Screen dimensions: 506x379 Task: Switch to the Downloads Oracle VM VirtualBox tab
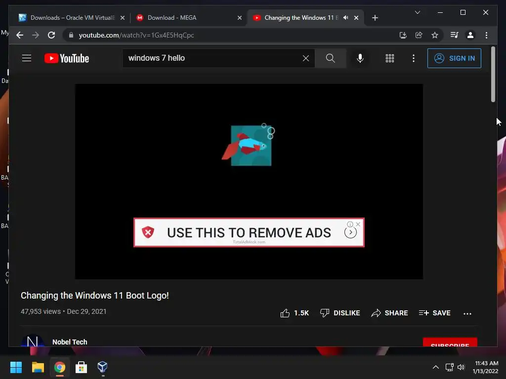pyautogui.click(x=72, y=18)
